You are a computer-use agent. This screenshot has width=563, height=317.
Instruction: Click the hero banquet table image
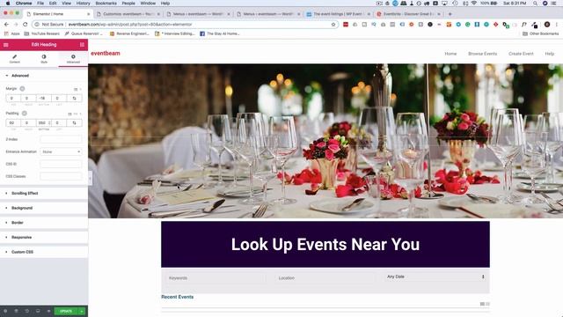(325, 141)
